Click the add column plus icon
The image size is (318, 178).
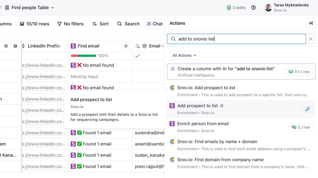[x=6, y=46]
